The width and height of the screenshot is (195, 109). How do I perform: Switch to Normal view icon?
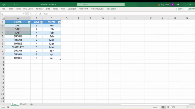pyautogui.click(x=163, y=107)
